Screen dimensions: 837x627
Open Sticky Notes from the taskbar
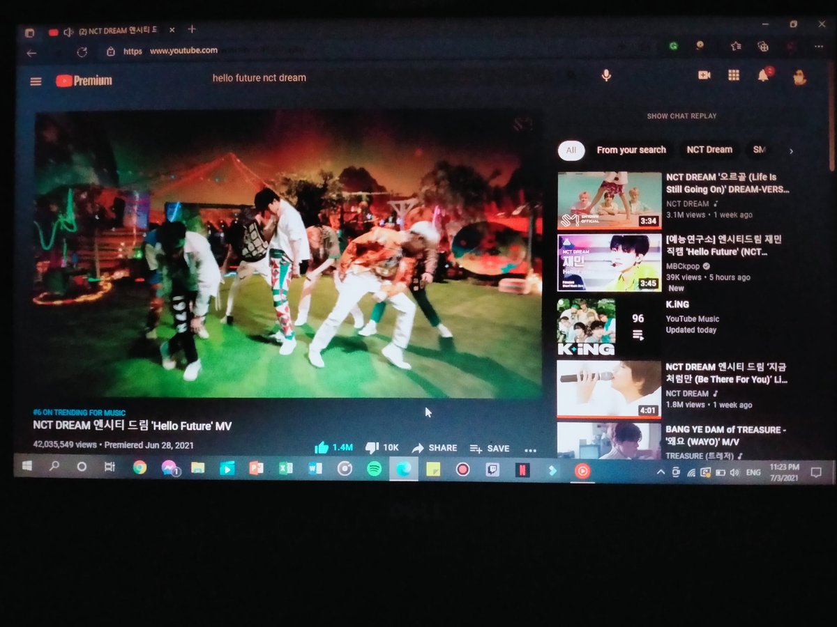tap(432, 470)
